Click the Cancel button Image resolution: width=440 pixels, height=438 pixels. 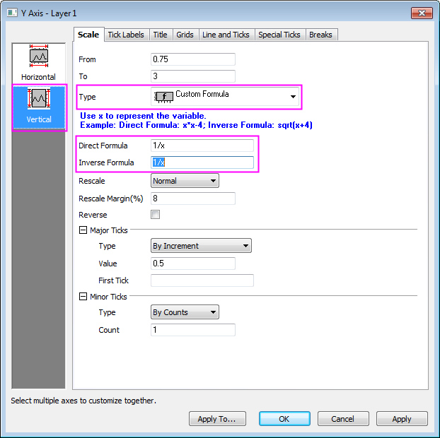pyautogui.click(x=343, y=419)
